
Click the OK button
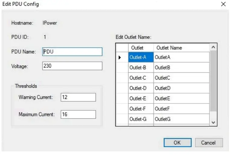pos(177,143)
